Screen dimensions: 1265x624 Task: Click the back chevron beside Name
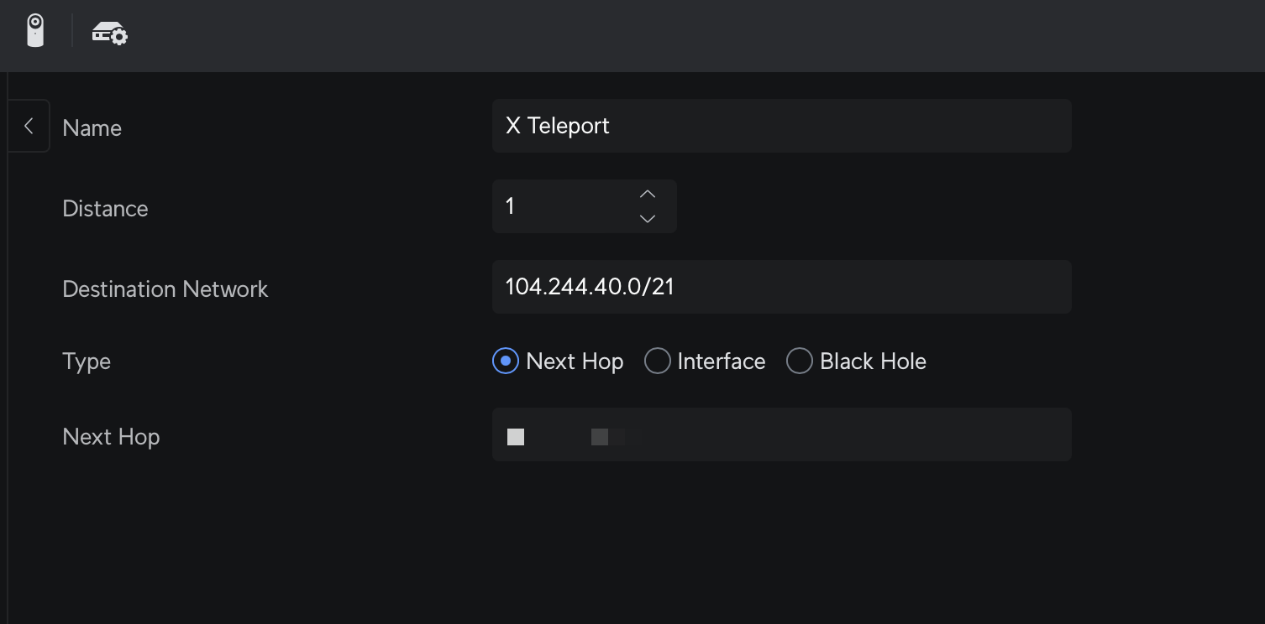pyautogui.click(x=29, y=126)
